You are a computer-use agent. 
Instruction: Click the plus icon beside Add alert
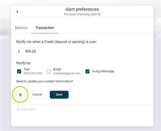[18, 109]
